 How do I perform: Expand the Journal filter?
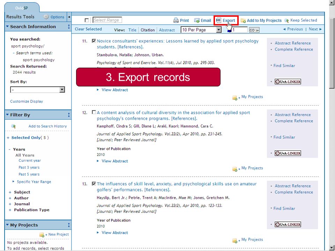(x=10, y=204)
